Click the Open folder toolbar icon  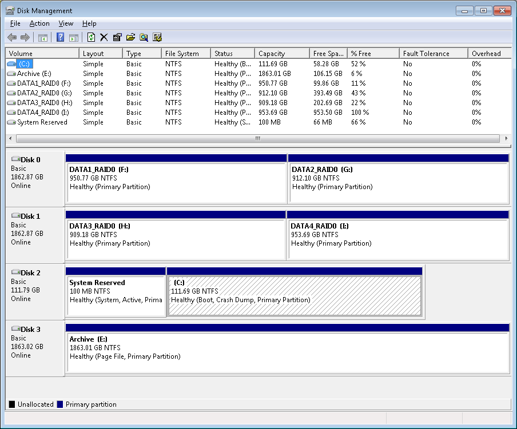coord(130,38)
